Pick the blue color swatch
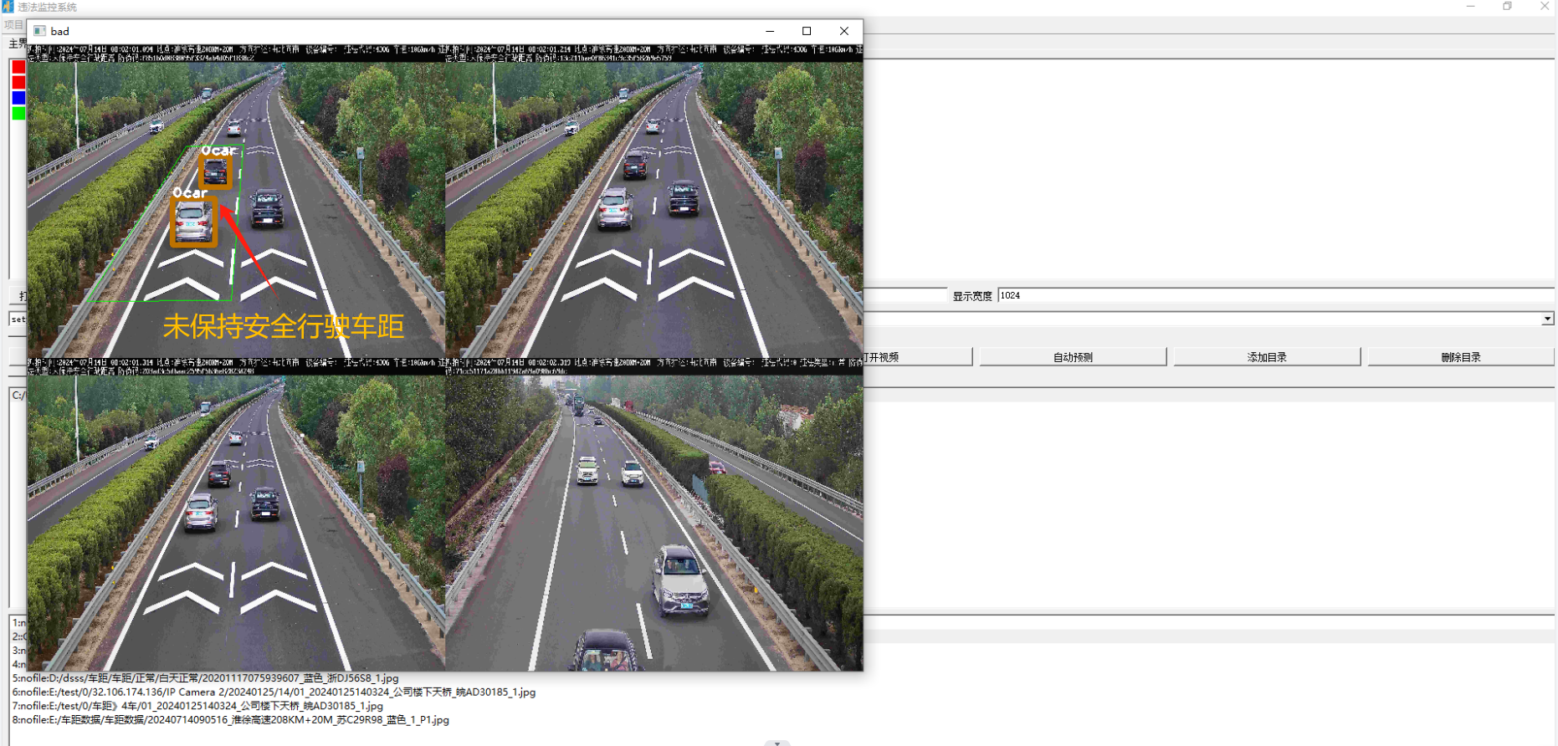This screenshot has width=1558, height=746. point(18,98)
